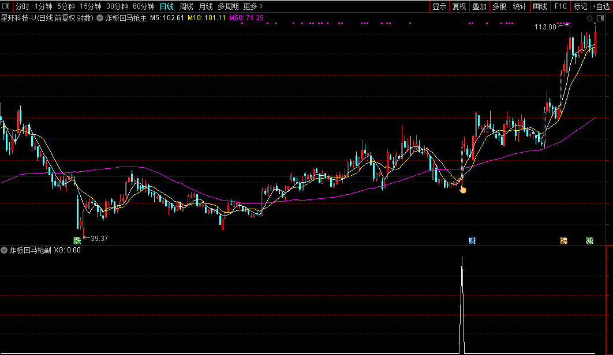Switch to 60分钟 period
This screenshot has height=355, width=613.
(x=144, y=7)
